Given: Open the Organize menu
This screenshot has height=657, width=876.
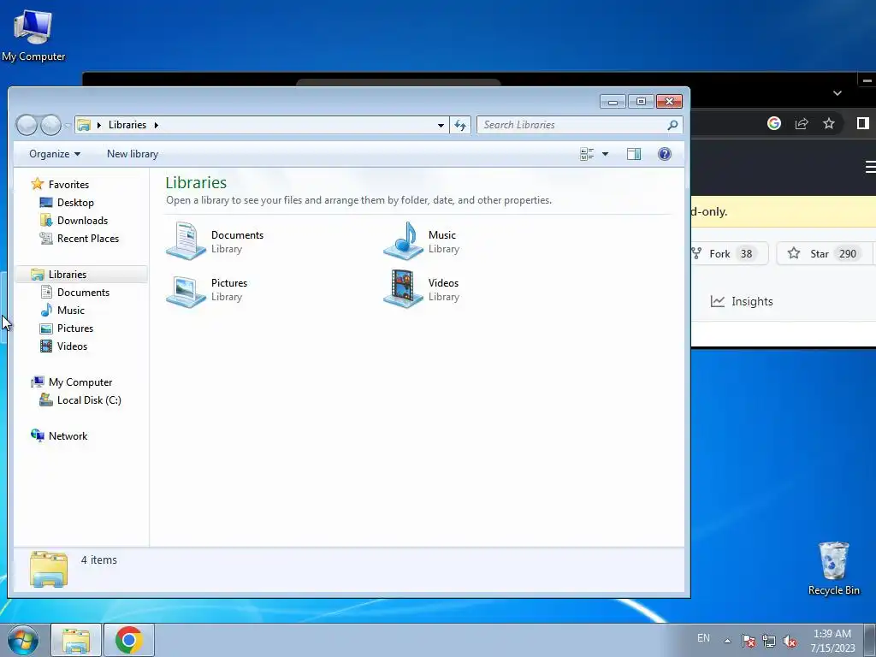Looking at the screenshot, I should 54,154.
